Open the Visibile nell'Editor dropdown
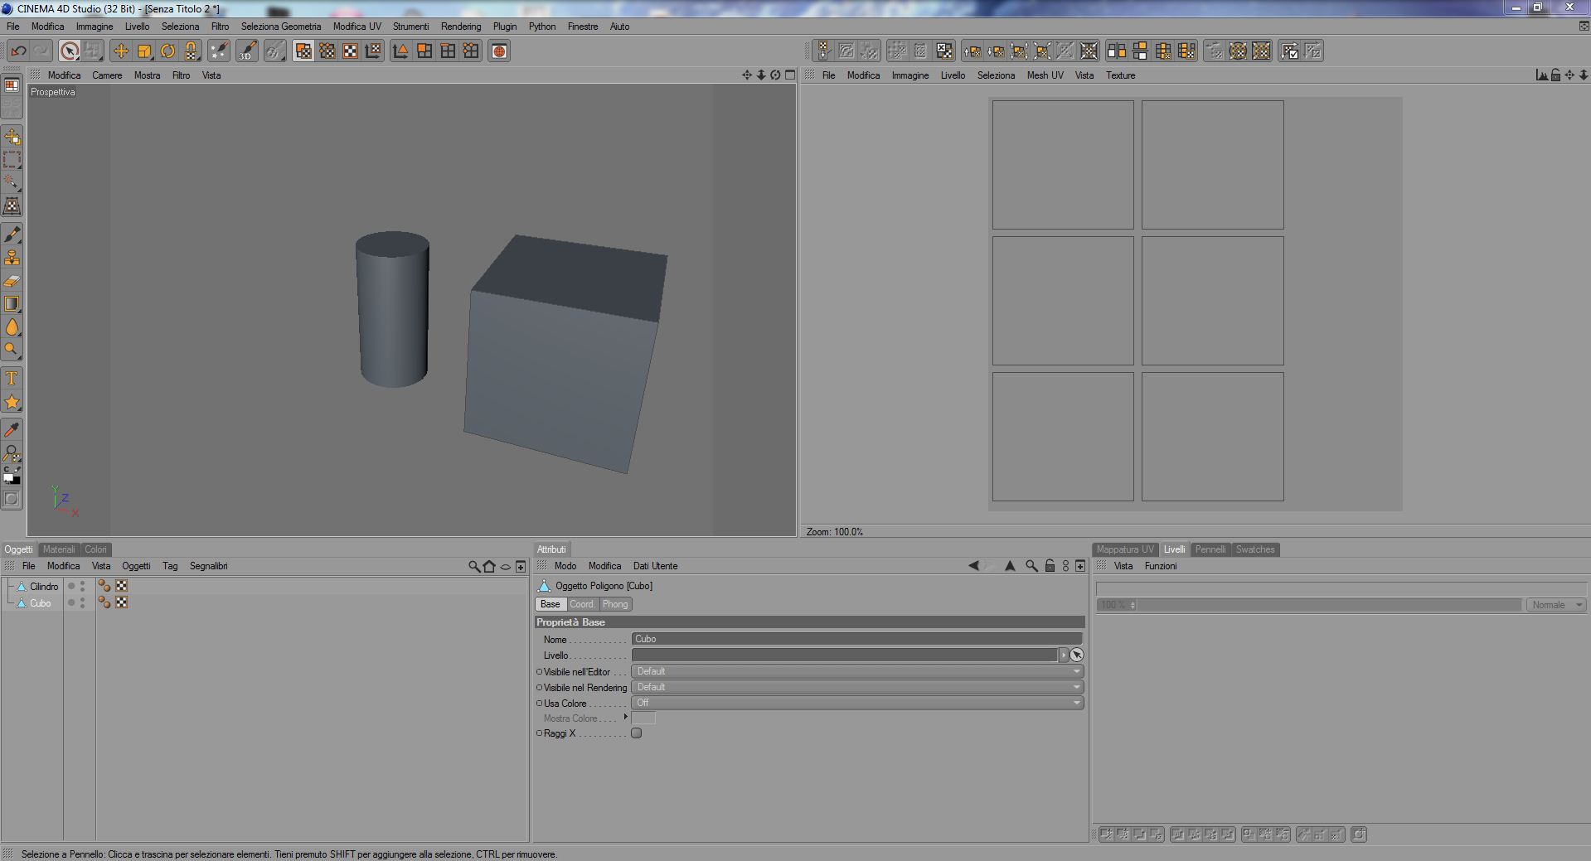This screenshot has height=861, width=1591. pos(857,671)
